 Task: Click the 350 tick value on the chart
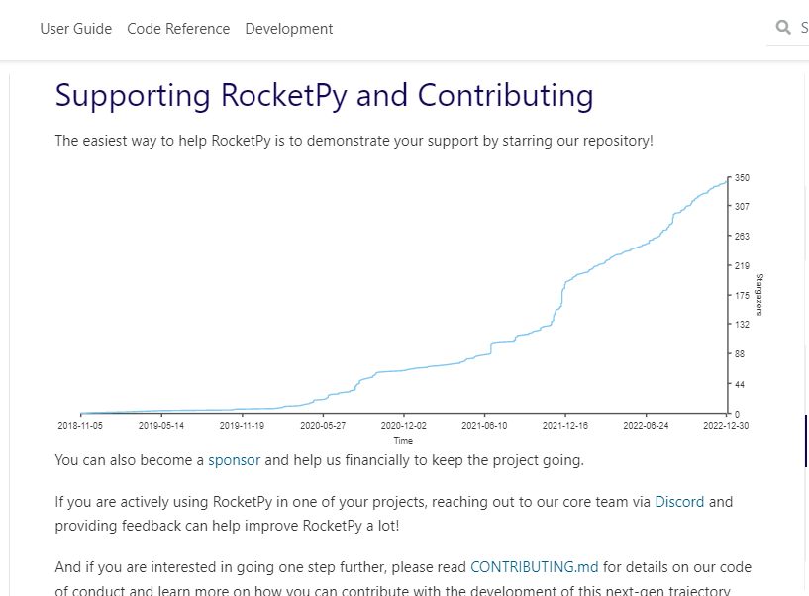pos(742,178)
